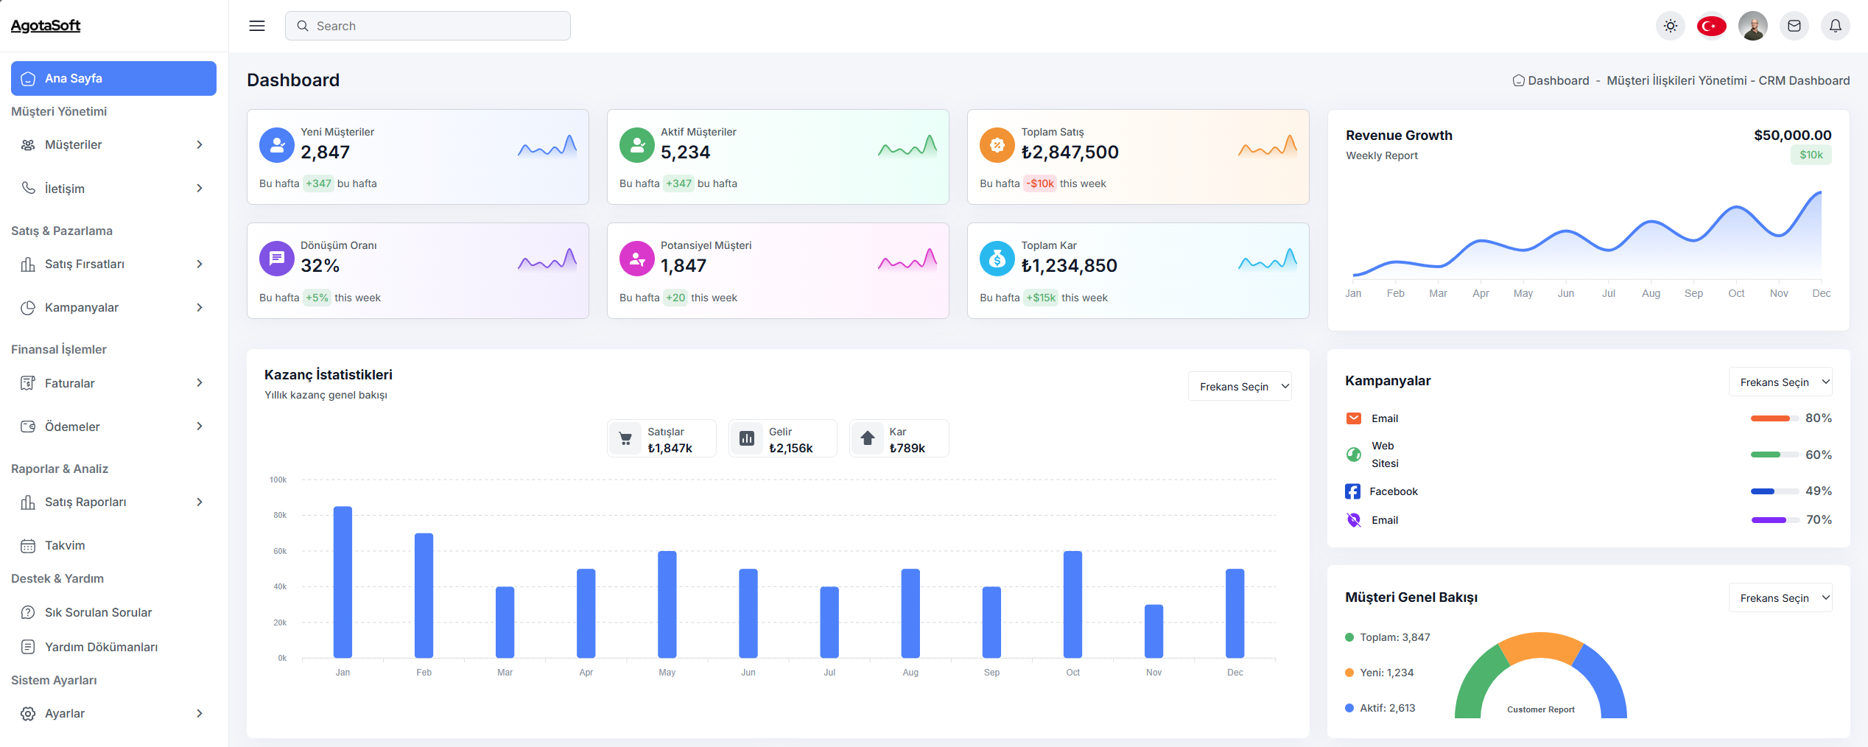This screenshot has height=747, width=1868.
Task: Click the Web Sitesi globe campaign icon
Action: pos(1354,455)
